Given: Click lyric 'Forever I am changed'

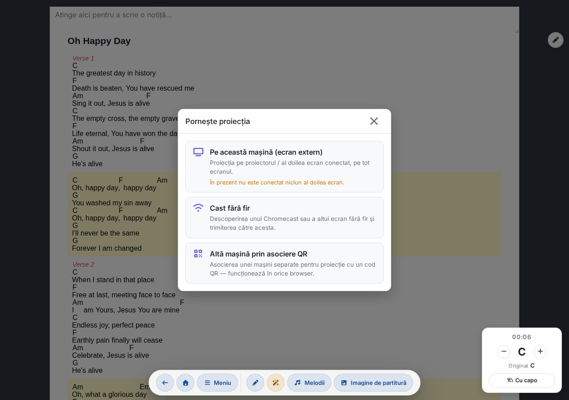Looking at the screenshot, I should pos(107,248).
